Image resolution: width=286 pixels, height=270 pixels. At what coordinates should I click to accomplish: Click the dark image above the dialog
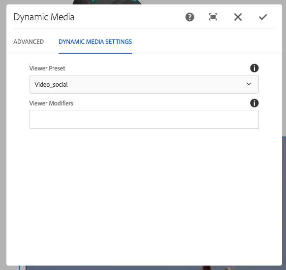pos(107,2)
